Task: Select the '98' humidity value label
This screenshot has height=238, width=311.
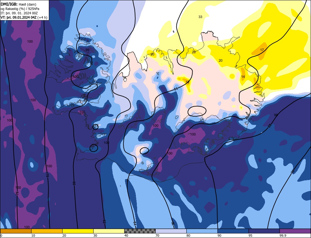Action: pos(276,115)
